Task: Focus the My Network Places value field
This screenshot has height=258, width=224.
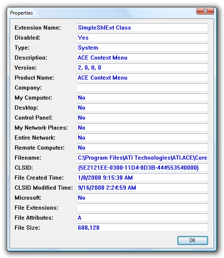Action: (x=142, y=128)
